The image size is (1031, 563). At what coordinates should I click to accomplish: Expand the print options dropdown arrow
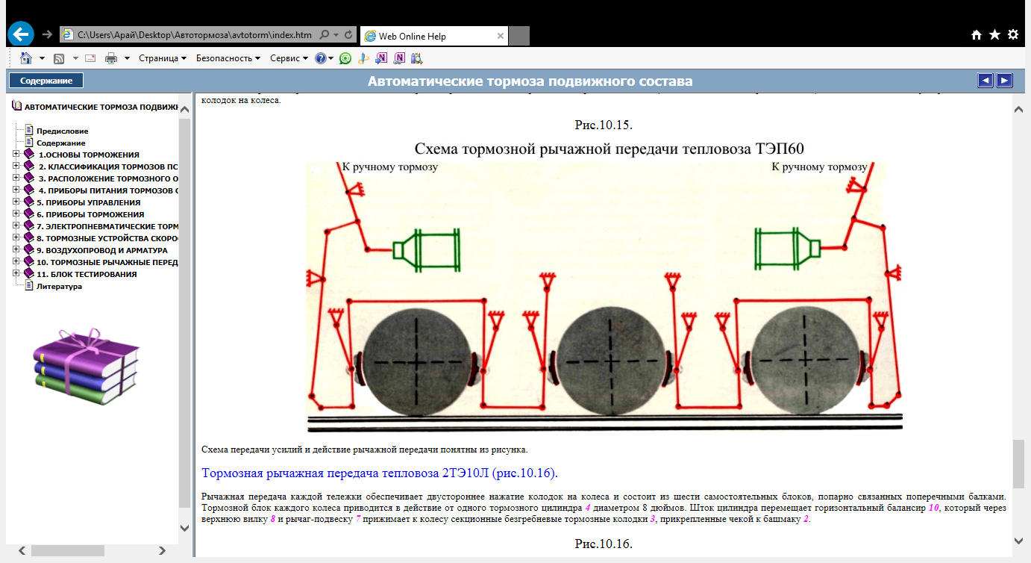coord(127,58)
